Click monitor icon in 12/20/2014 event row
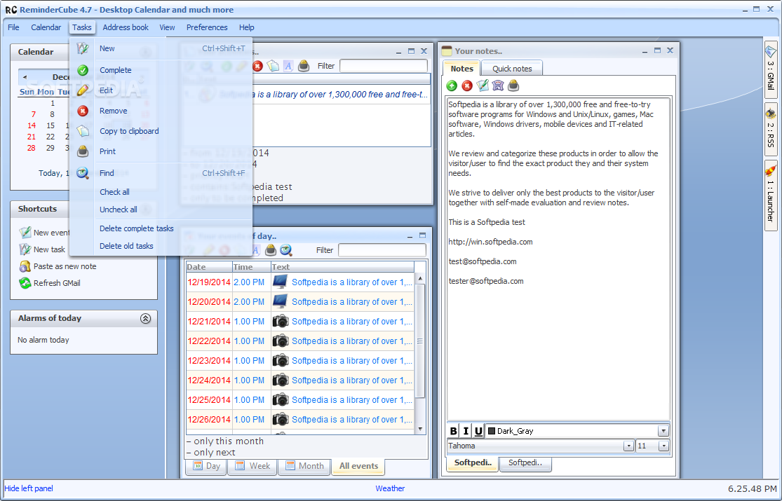 click(281, 301)
